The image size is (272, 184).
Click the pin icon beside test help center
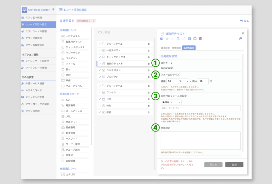(53, 10)
